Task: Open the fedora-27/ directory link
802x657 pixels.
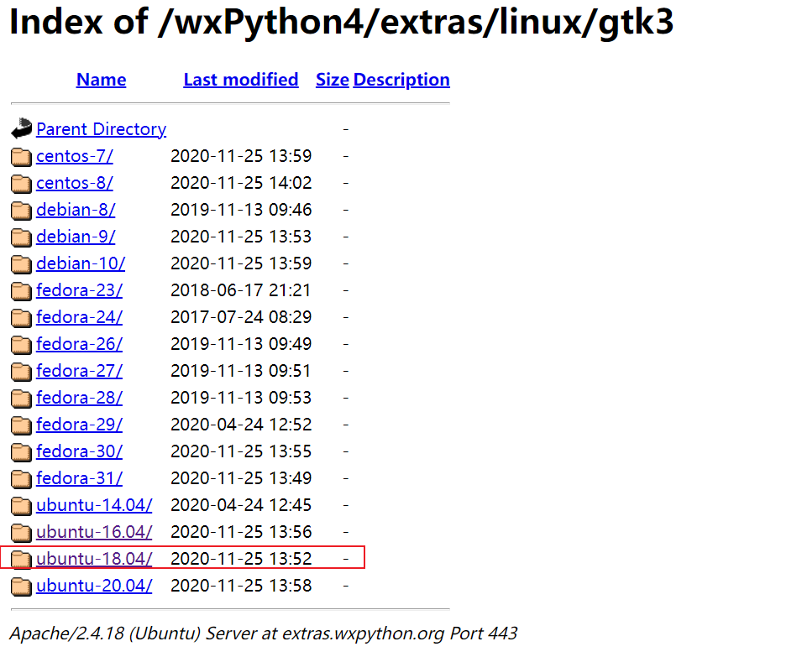Action: tap(79, 371)
